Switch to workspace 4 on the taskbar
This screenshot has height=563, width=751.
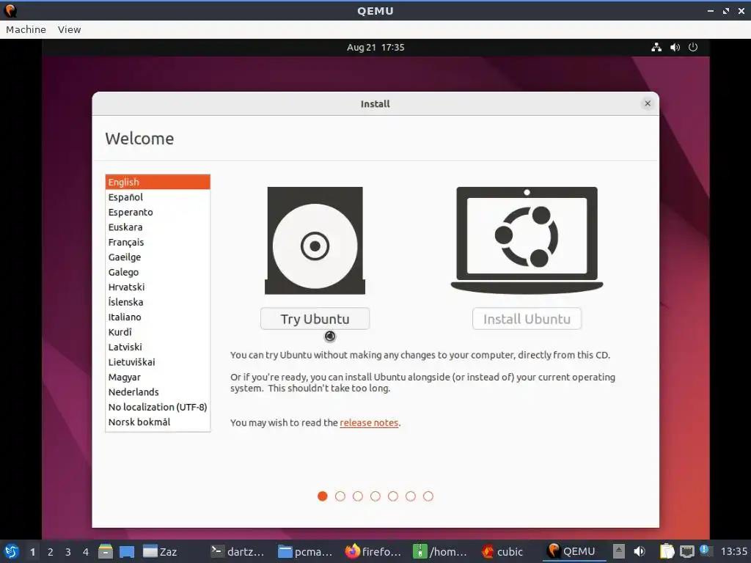pos(86,552)
